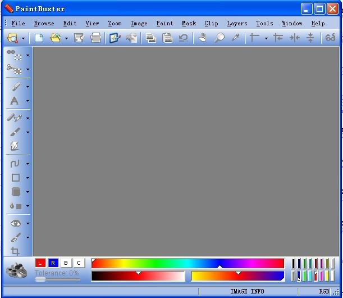The height and width of the screenshot is (298, 343).
Task: Select the flood fill drop tool
Action: 15,206
